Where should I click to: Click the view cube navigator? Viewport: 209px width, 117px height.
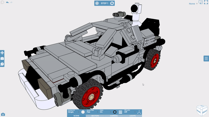pyautogui.click(x=202, y=110)
